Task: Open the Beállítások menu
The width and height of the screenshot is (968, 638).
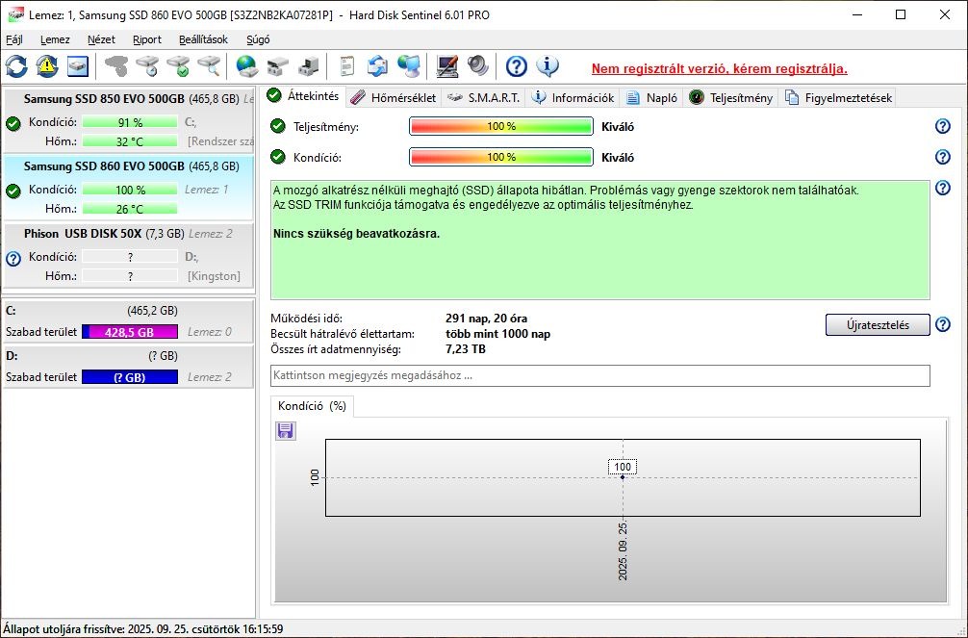Action: click(204, 39)
